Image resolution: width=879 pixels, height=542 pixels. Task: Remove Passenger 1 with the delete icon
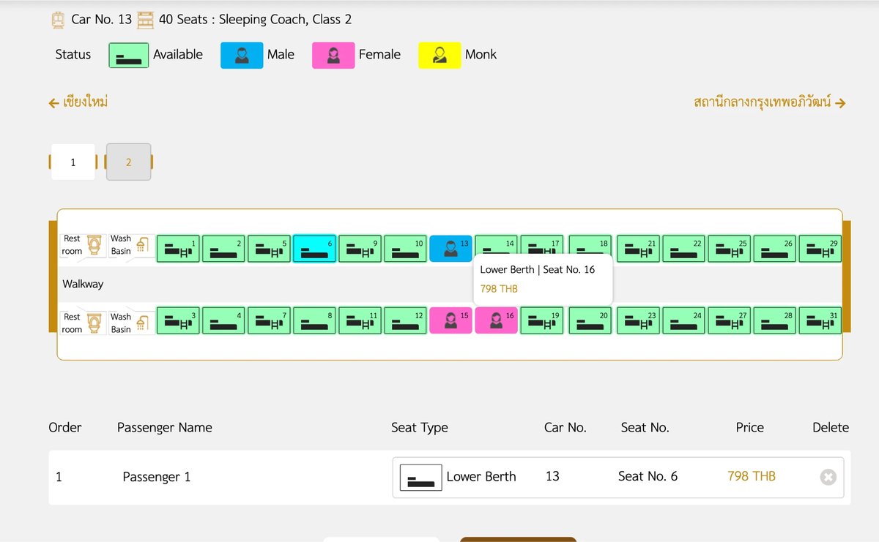pyautogui.click(x=828, y=477)
